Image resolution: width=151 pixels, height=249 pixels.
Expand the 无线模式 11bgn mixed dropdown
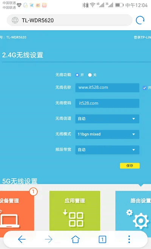(x=107, y=134)
